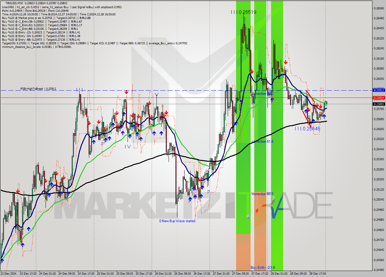Image resolution: width=386 pixels, height=277 pixels.
Task: Click the 0.25205 price axis value
Action: click(379, 179)
